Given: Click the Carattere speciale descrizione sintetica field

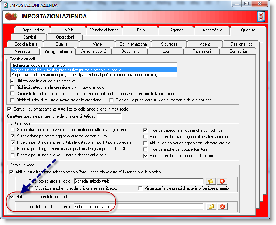Looking at the screenshot, I should tap(109, 116).
